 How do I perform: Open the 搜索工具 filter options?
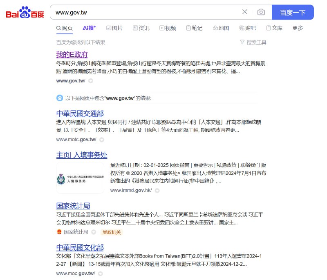coord(254,42)
